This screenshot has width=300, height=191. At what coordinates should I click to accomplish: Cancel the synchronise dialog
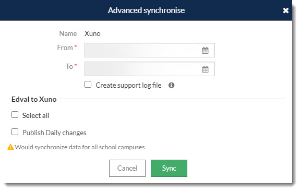point(127,168)
